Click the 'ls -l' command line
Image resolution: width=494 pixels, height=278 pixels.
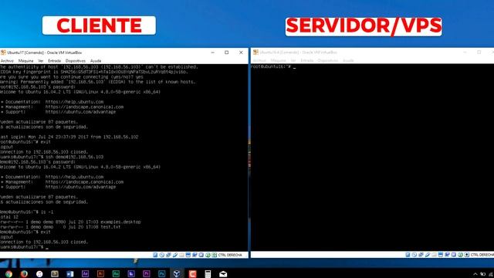(27, 212)
